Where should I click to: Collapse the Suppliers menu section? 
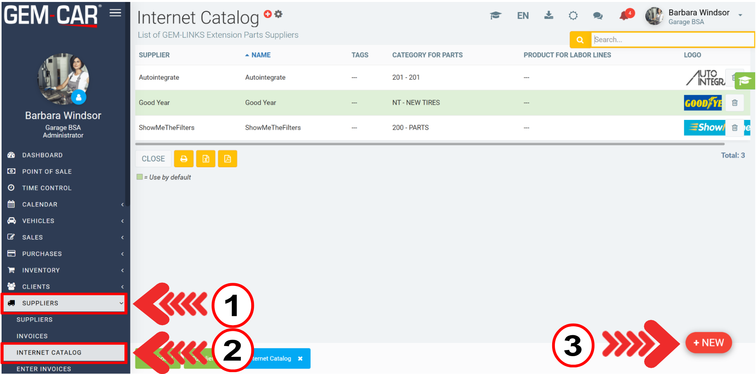(x=64, y=303)
